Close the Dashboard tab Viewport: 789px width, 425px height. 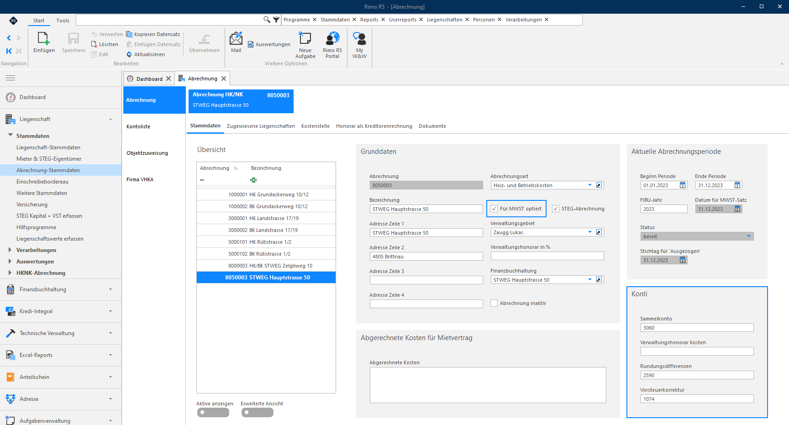(168, 79)
